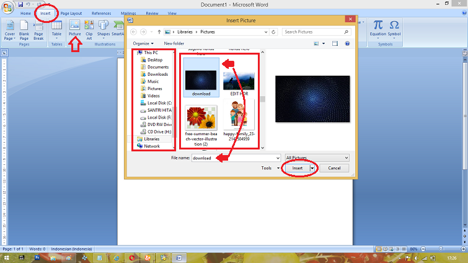The image size is (468, 263).
Task: Select Local Disk (C:) in the tree
Action: point(159,103)
